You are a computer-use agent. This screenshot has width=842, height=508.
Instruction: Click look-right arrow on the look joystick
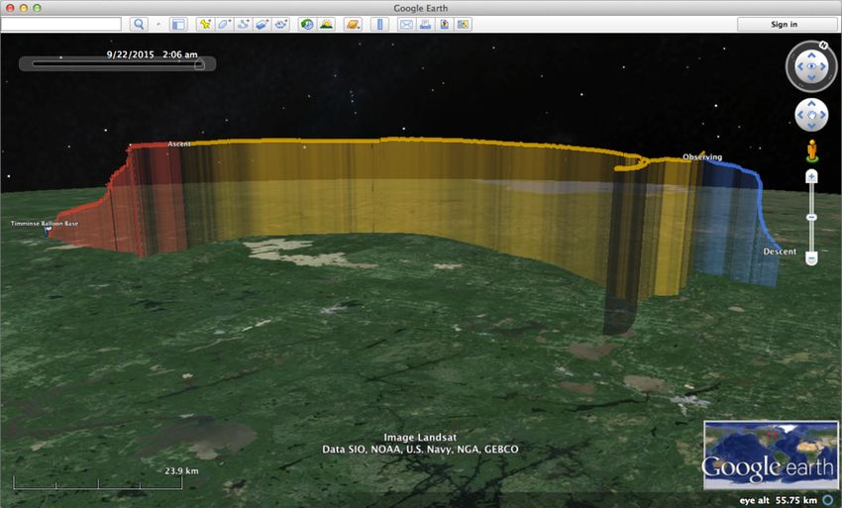(822, 66)
